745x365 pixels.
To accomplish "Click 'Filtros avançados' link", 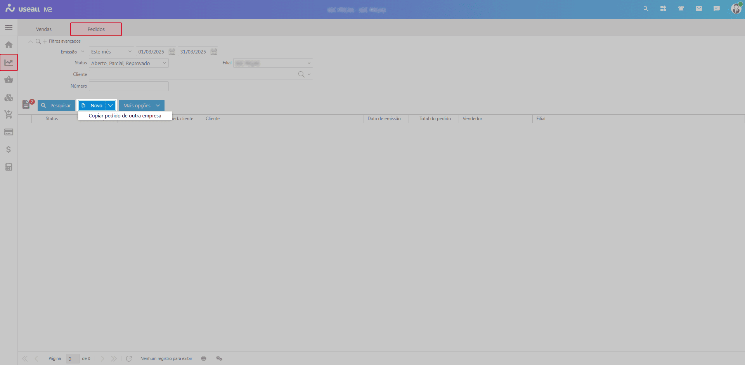I will [64, 41].
